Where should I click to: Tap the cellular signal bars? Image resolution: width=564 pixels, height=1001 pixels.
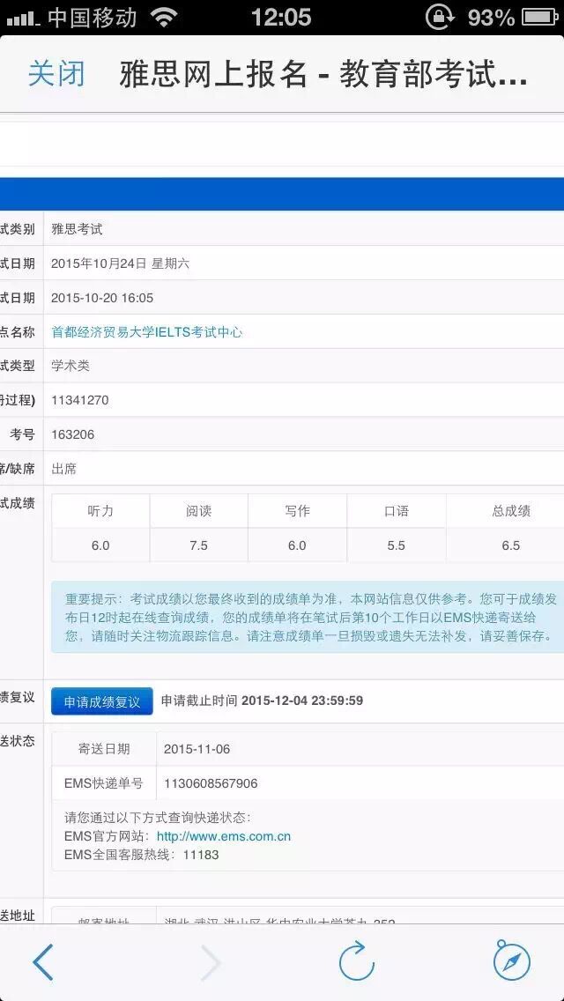click(x=24, y=19)
